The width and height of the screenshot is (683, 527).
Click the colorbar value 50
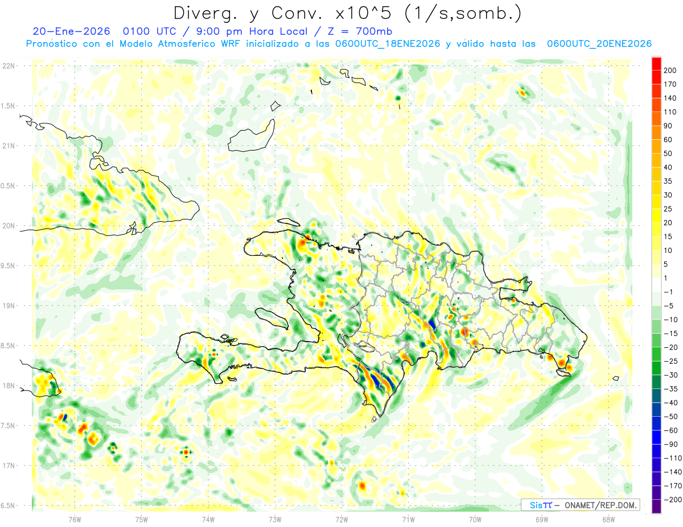click(668, 153)
